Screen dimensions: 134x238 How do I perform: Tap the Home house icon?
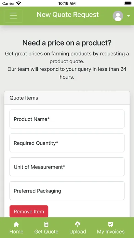pyautogui.click(x=16, y=224)
